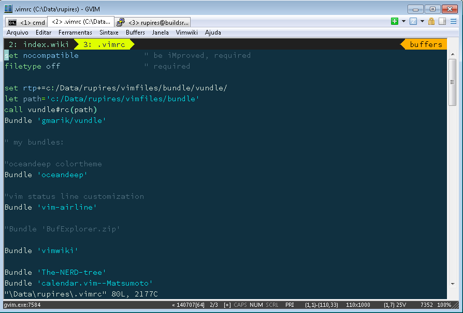Select the index.wiki buffer in tabline
This screenshot has width=463, height=313.
pyautogui.click(x=39, y=44)
